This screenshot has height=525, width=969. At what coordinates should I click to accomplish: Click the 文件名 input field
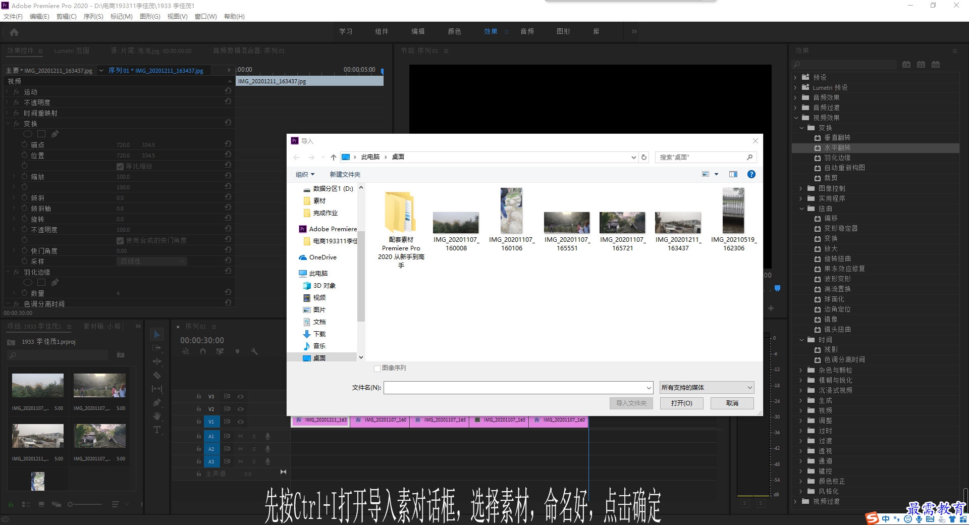(518, 388)
